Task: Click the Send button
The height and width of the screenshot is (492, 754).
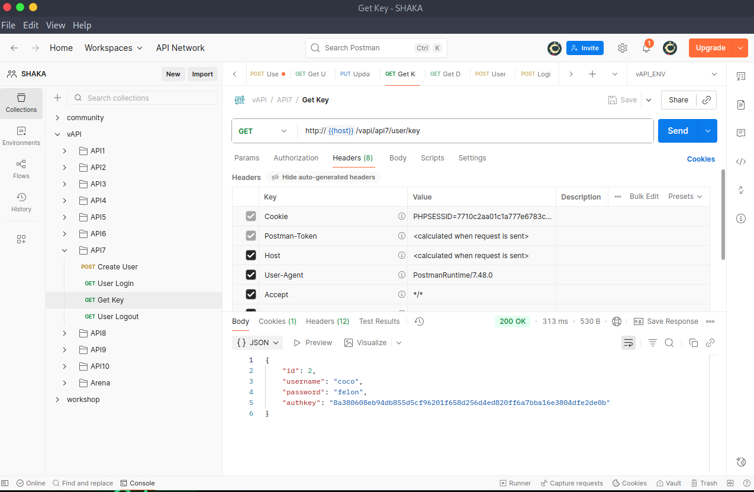Action: [678, 131]
